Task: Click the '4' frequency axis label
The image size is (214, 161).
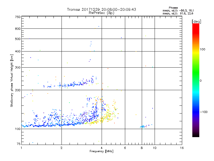Action: 102,148
